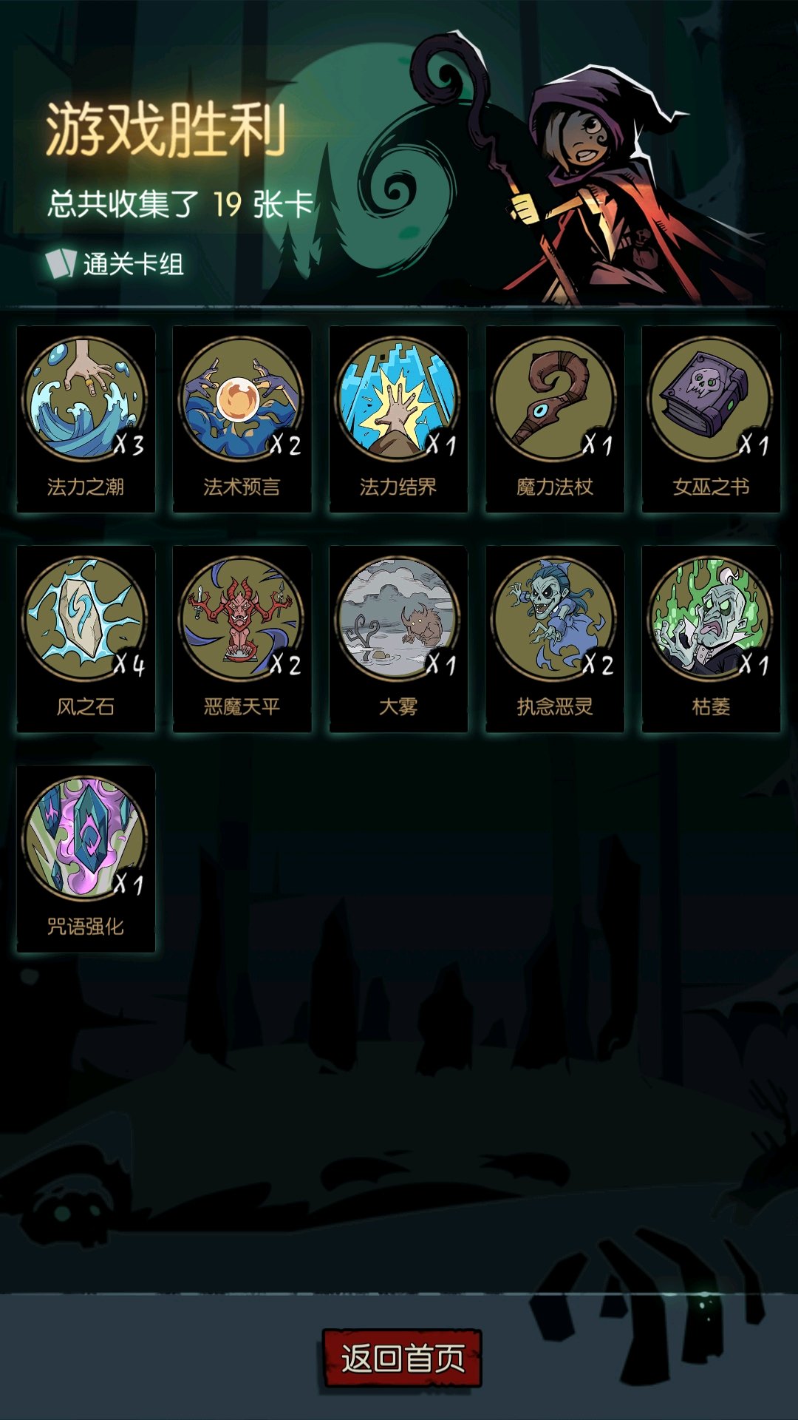
Task: Tap the 恶魔天平 card name label
Action: (242, 707)
